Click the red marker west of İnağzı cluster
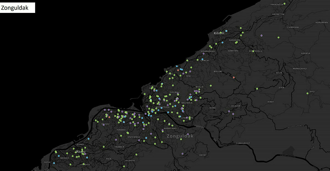This screenshot has height=171, width=330. [109, 117]
